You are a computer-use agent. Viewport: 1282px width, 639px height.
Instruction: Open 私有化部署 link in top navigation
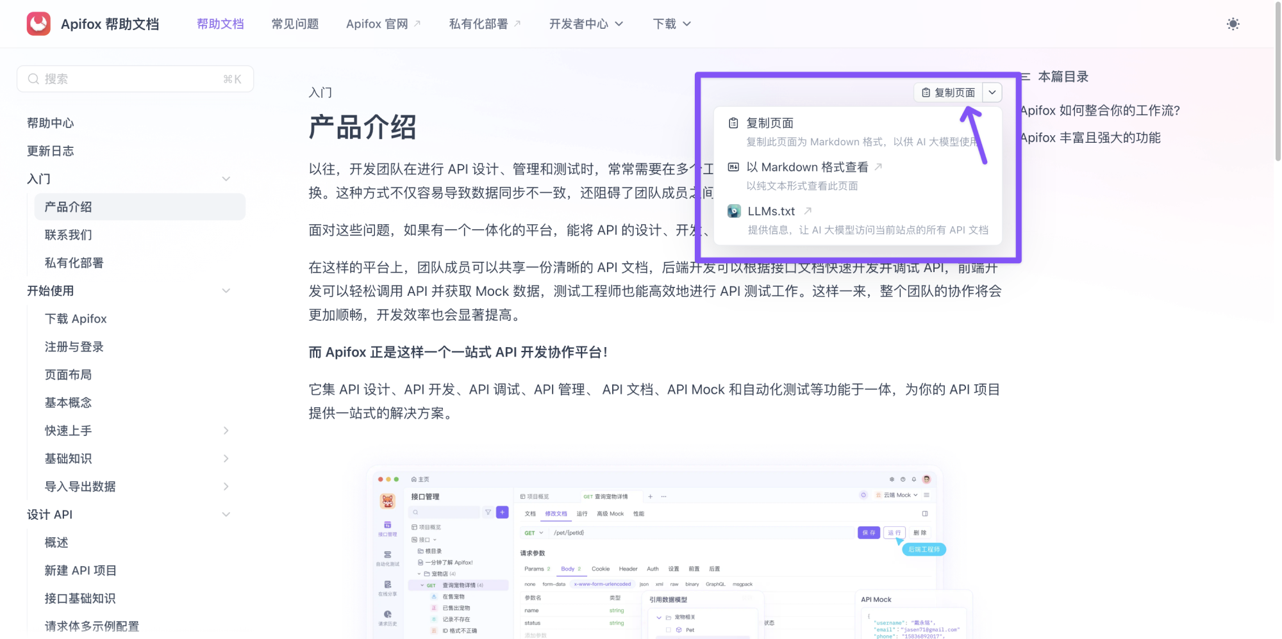485,24
